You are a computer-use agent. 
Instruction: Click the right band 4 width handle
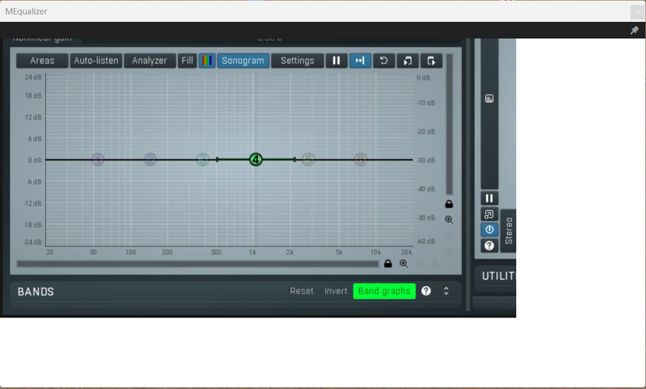pos(295,159)
